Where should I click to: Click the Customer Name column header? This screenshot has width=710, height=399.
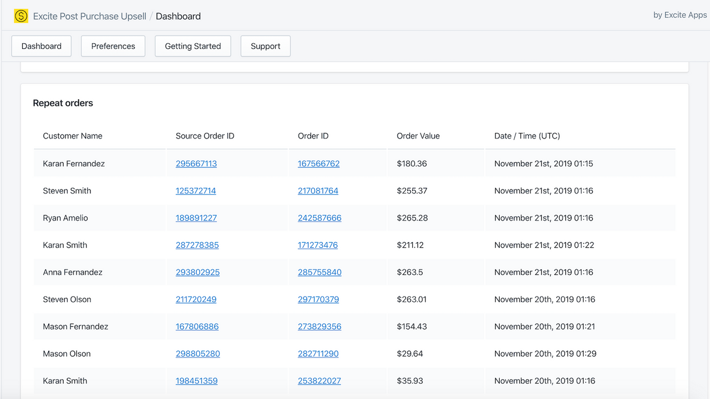(72, 136)
